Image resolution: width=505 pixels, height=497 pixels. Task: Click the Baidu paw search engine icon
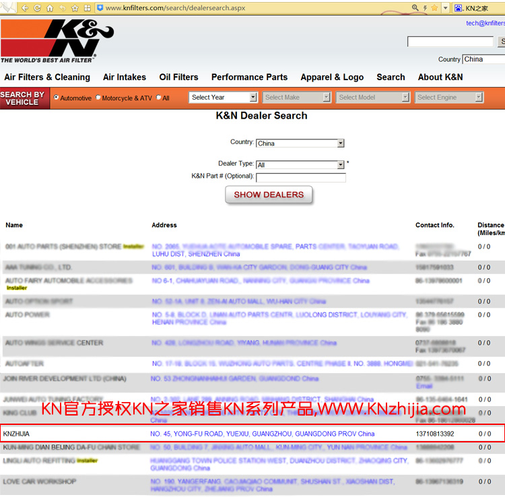click(458, 8)
